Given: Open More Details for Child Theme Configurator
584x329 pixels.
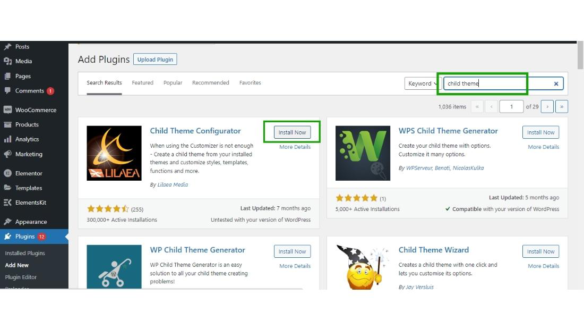Looking at the screenshot, I should (295, 147).
